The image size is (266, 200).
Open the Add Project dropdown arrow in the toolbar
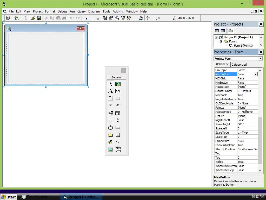click(x=12, y=18)
